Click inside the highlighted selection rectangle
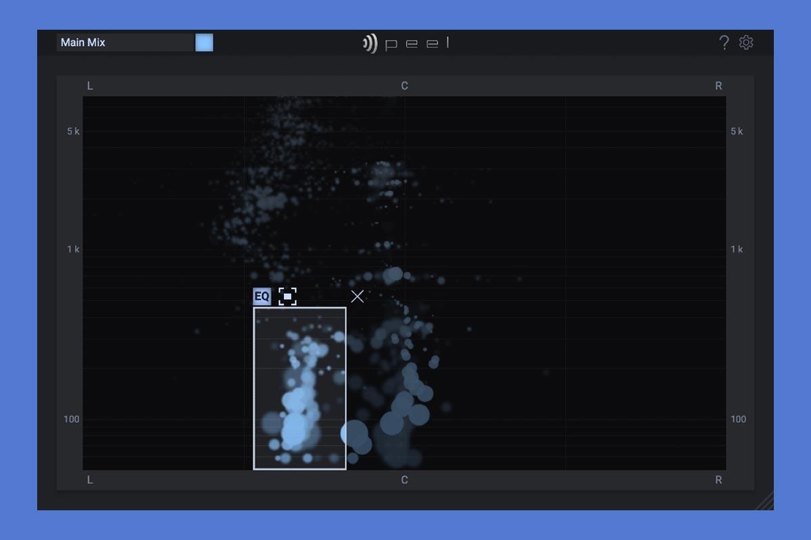Viewport: 811px width, 540px height. [299, 388]
